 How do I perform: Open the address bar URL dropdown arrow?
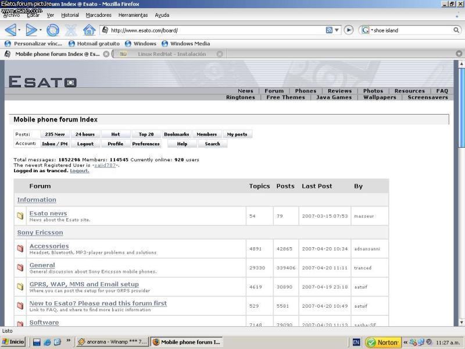pyautogui.click(x=337, y=30)
